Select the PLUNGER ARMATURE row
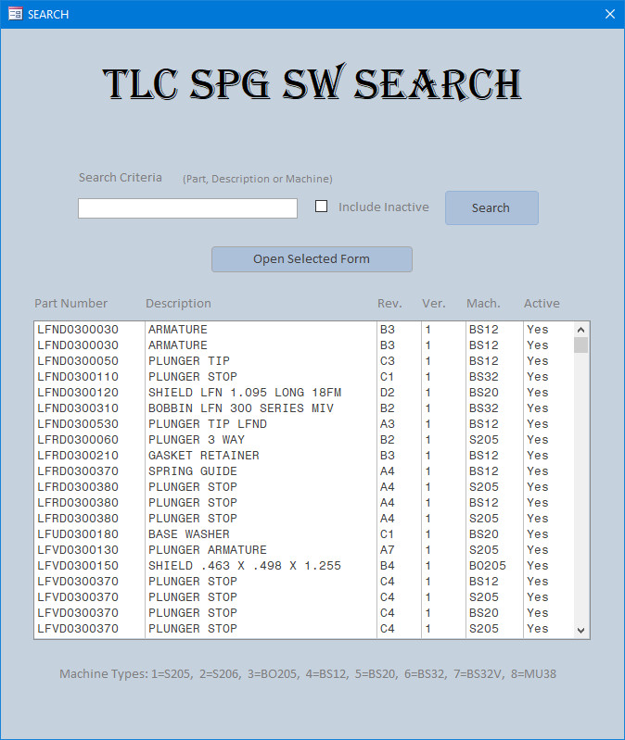 tap(305, 550)
